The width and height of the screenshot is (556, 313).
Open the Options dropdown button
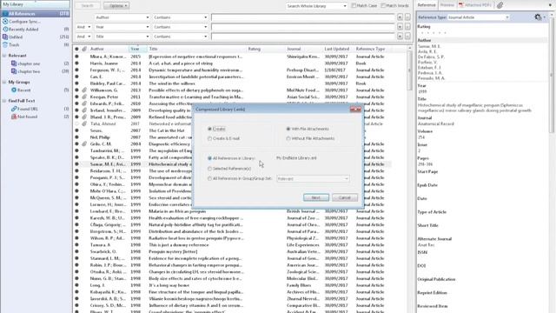tap(116, 6)
